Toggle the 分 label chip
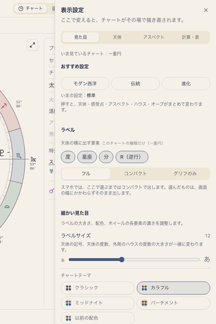The height and width of the screenshot is (324, 216). (106, 157)
